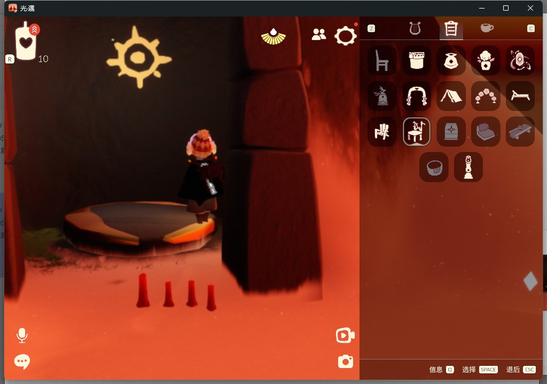This screenshot has width=547, height=384.
Task: Take a screenshot with camera icon
Action: tap(346, 362)
